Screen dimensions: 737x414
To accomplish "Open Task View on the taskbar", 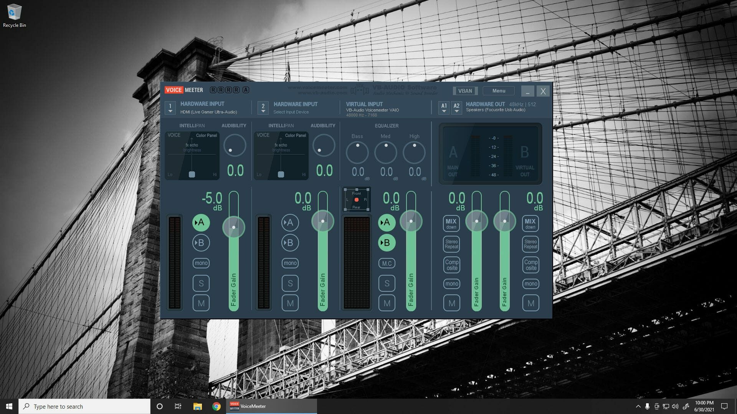I will [178, 406].
